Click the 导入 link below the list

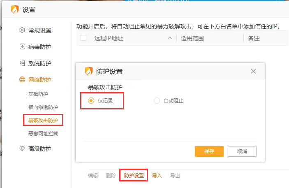pyautogui.click(x=157, y=176)
